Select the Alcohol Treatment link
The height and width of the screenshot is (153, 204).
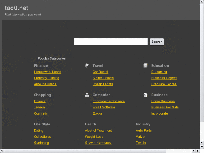point(98,131)
